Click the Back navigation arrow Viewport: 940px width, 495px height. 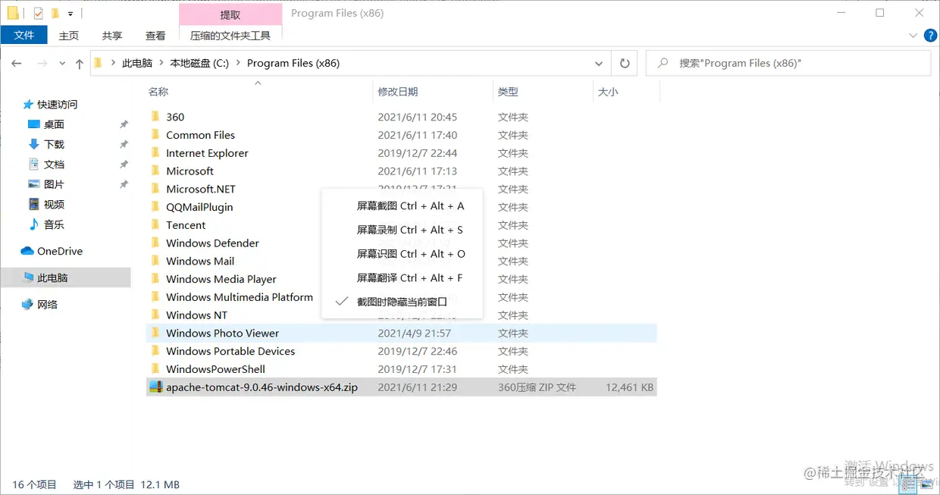(x=16, y=63)
